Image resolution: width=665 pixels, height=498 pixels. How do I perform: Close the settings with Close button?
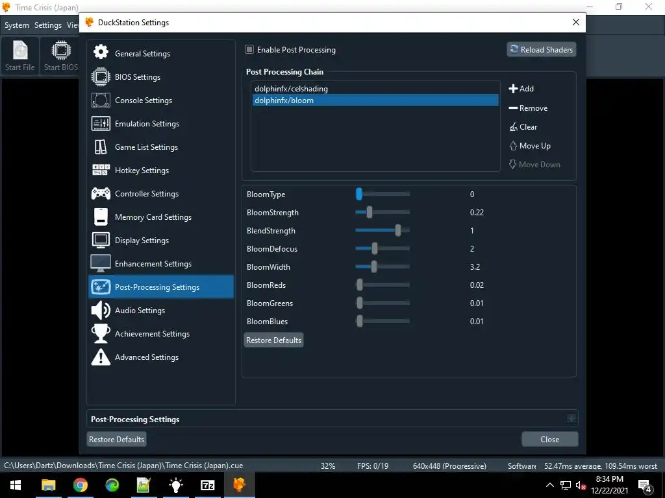point(549,439)
